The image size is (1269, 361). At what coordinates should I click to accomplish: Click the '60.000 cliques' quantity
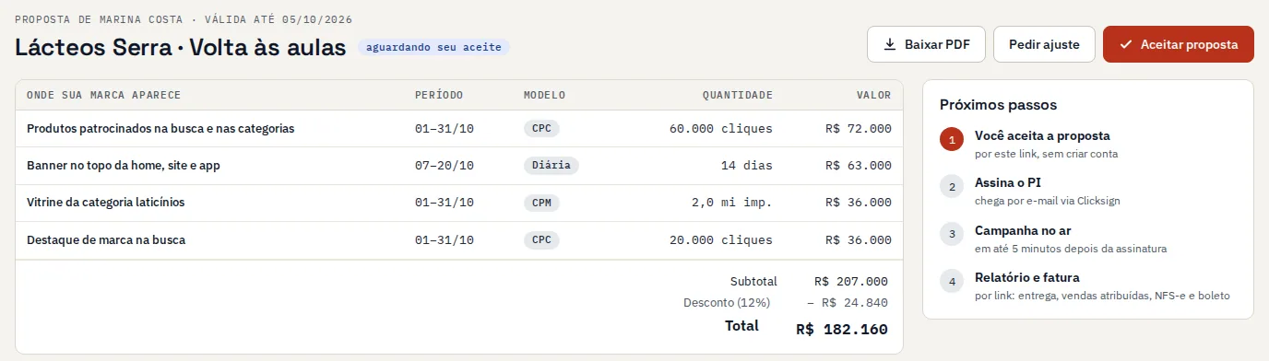pos(721,129)
